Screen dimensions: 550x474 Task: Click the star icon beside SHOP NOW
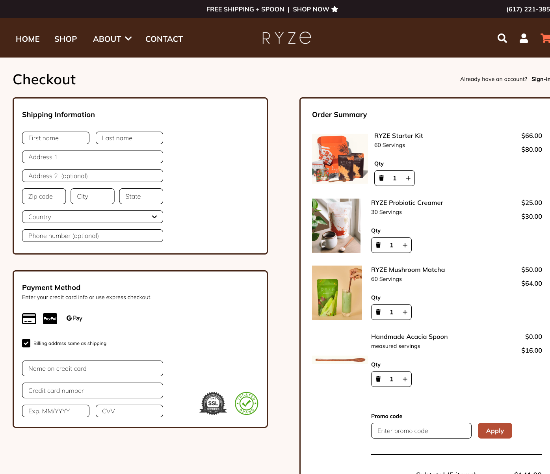334,9
